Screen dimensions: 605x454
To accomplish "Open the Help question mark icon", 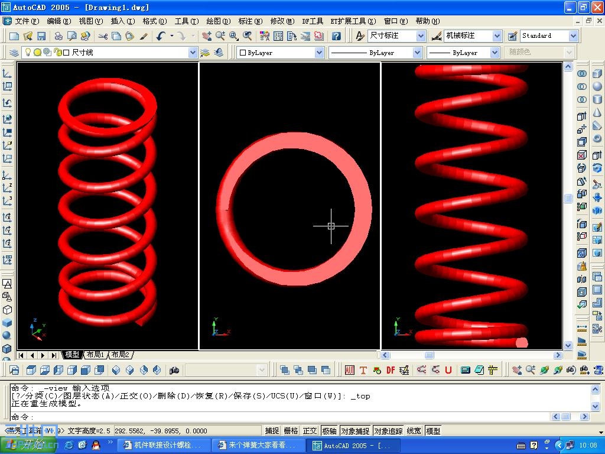I will pos(336,36).
